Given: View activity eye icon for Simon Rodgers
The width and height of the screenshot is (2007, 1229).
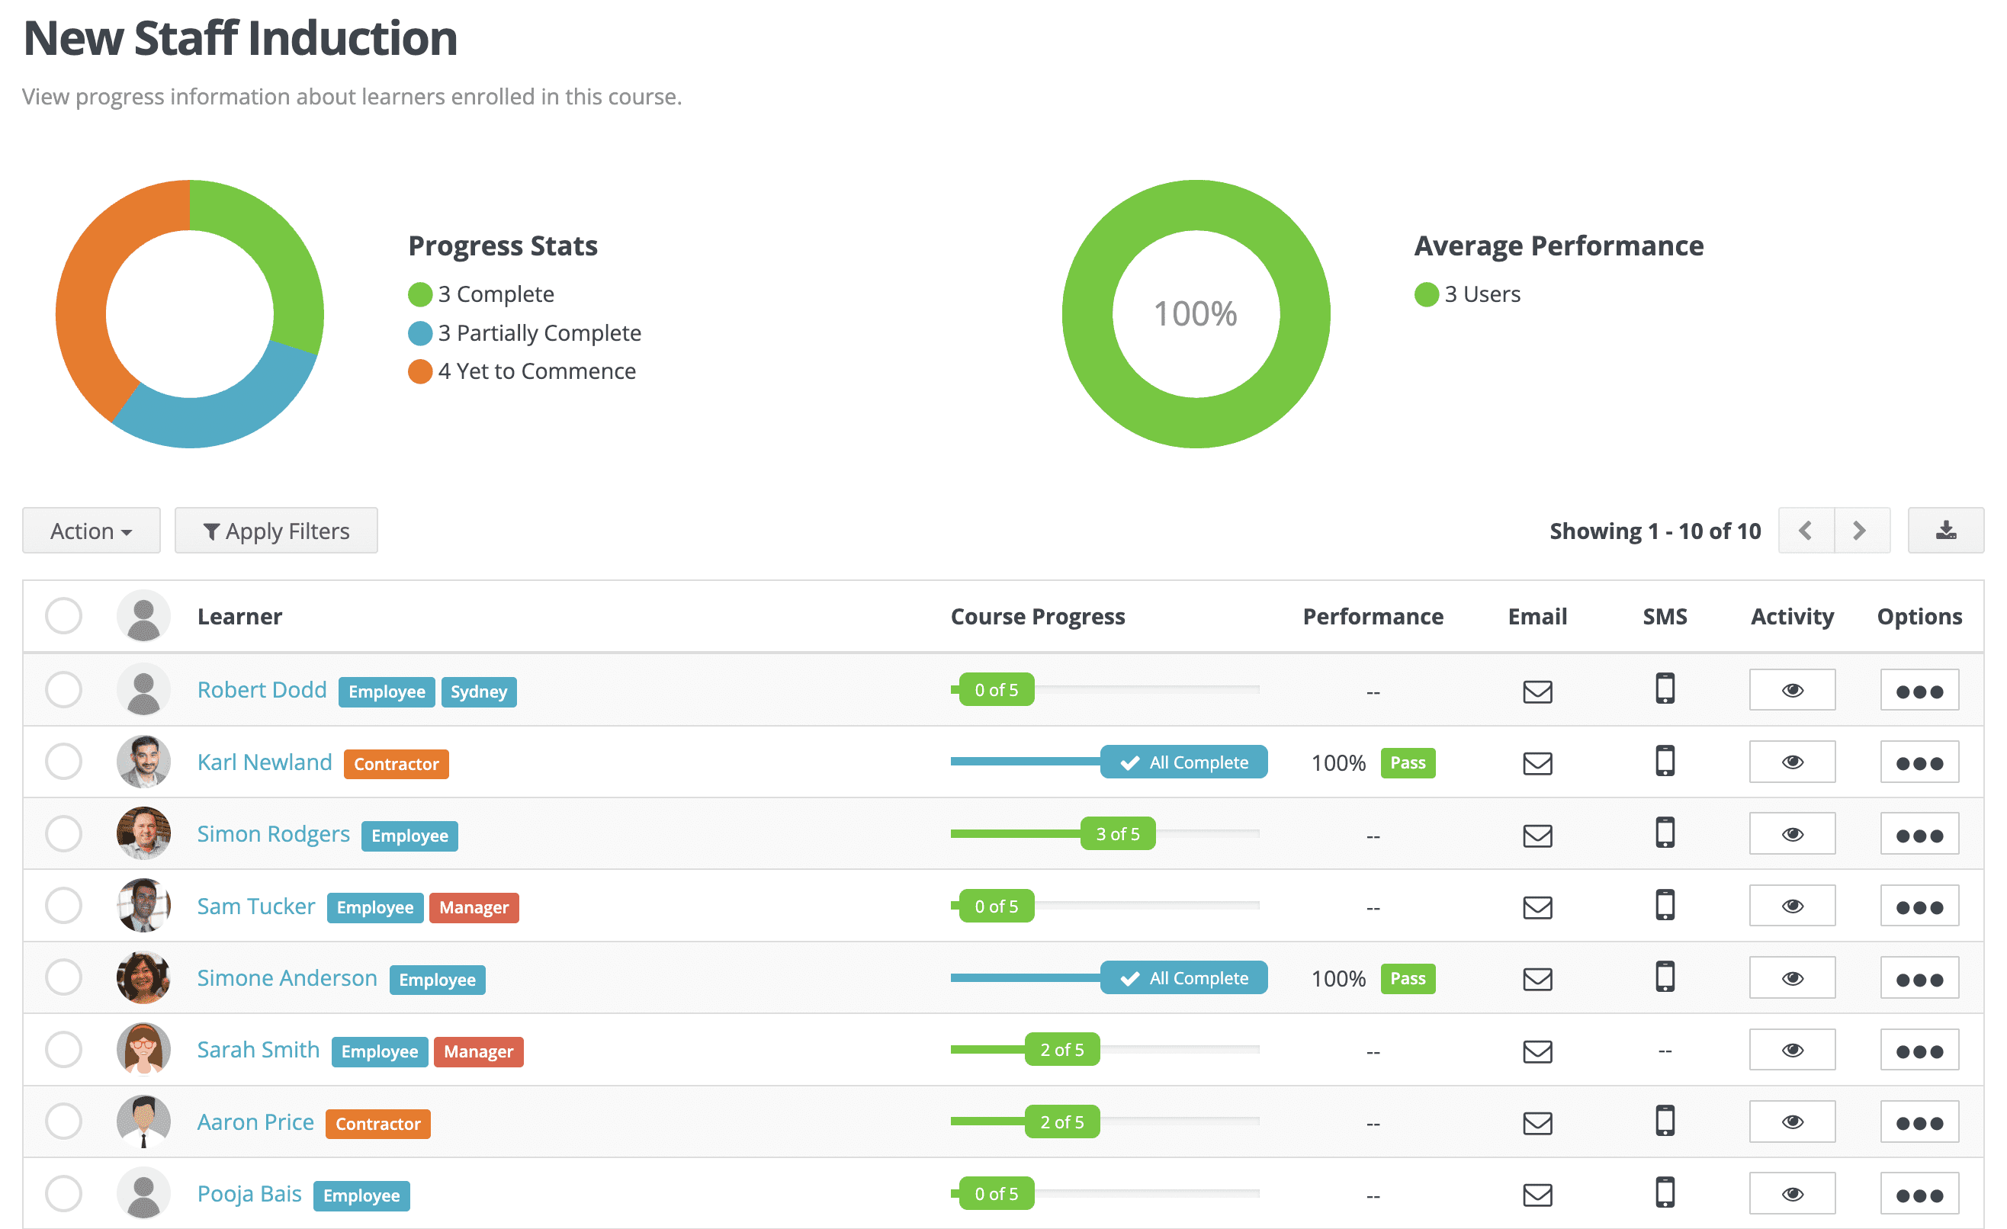Looking at the screenshot, I should point(1792,834).
